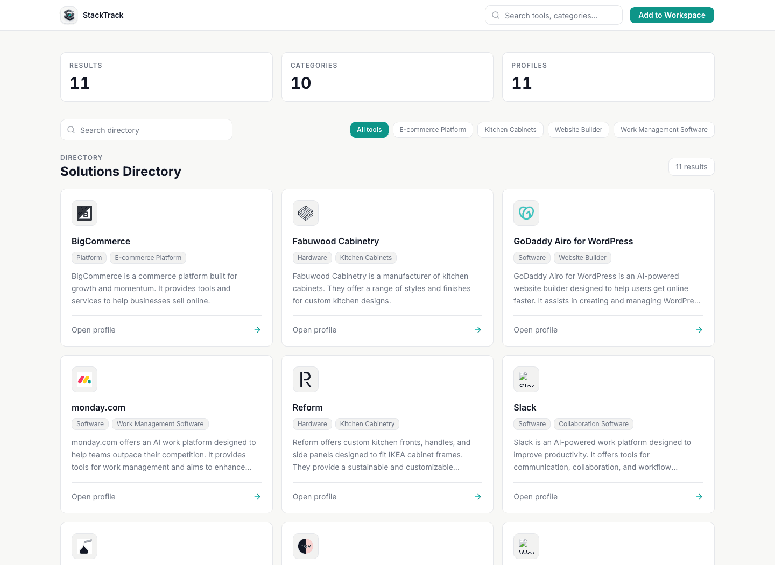Image resolution: width=775 pixels, height=565 pixels.
Task: Click the Kitchen Cabinetry tag on Reform
Action: [368, 424]
